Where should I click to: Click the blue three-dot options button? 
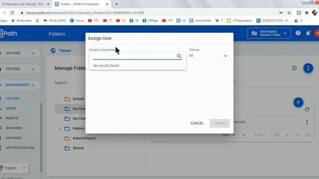(x=308, y=68)
